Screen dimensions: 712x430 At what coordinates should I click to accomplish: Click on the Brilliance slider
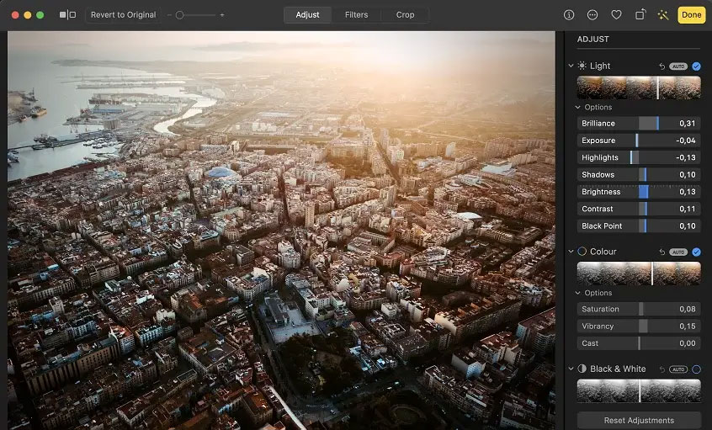click(x=639, y=124)
